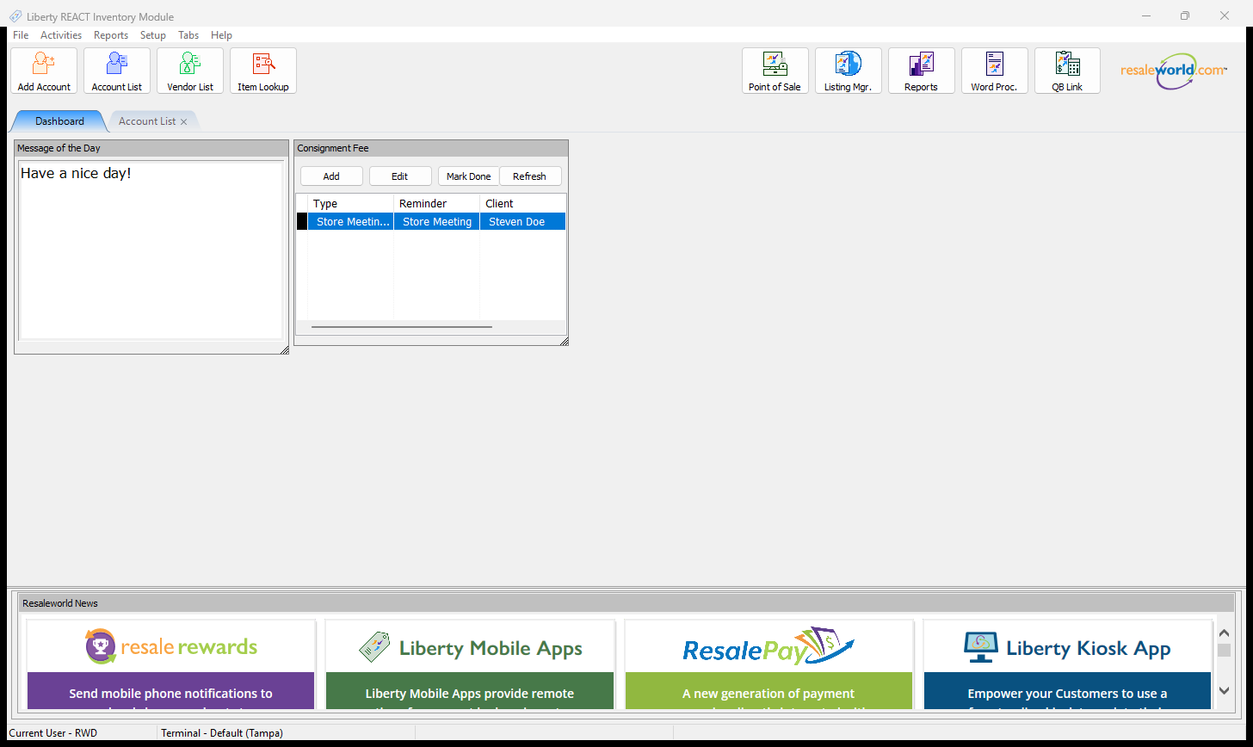Click the Current User - RWD status entry
Viewport: 1253px width, 747px height.
pos(53,733)
